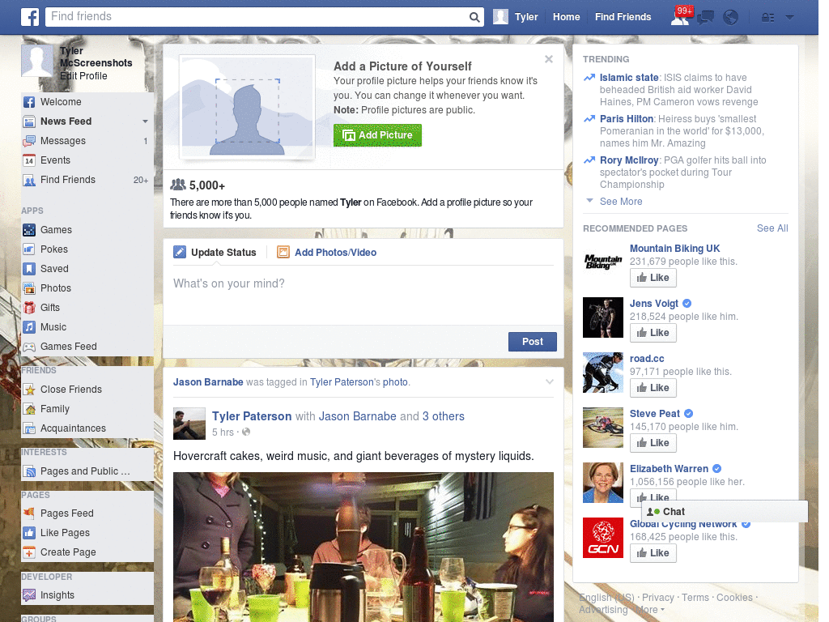Open the Family list house icon

[29, 409]
